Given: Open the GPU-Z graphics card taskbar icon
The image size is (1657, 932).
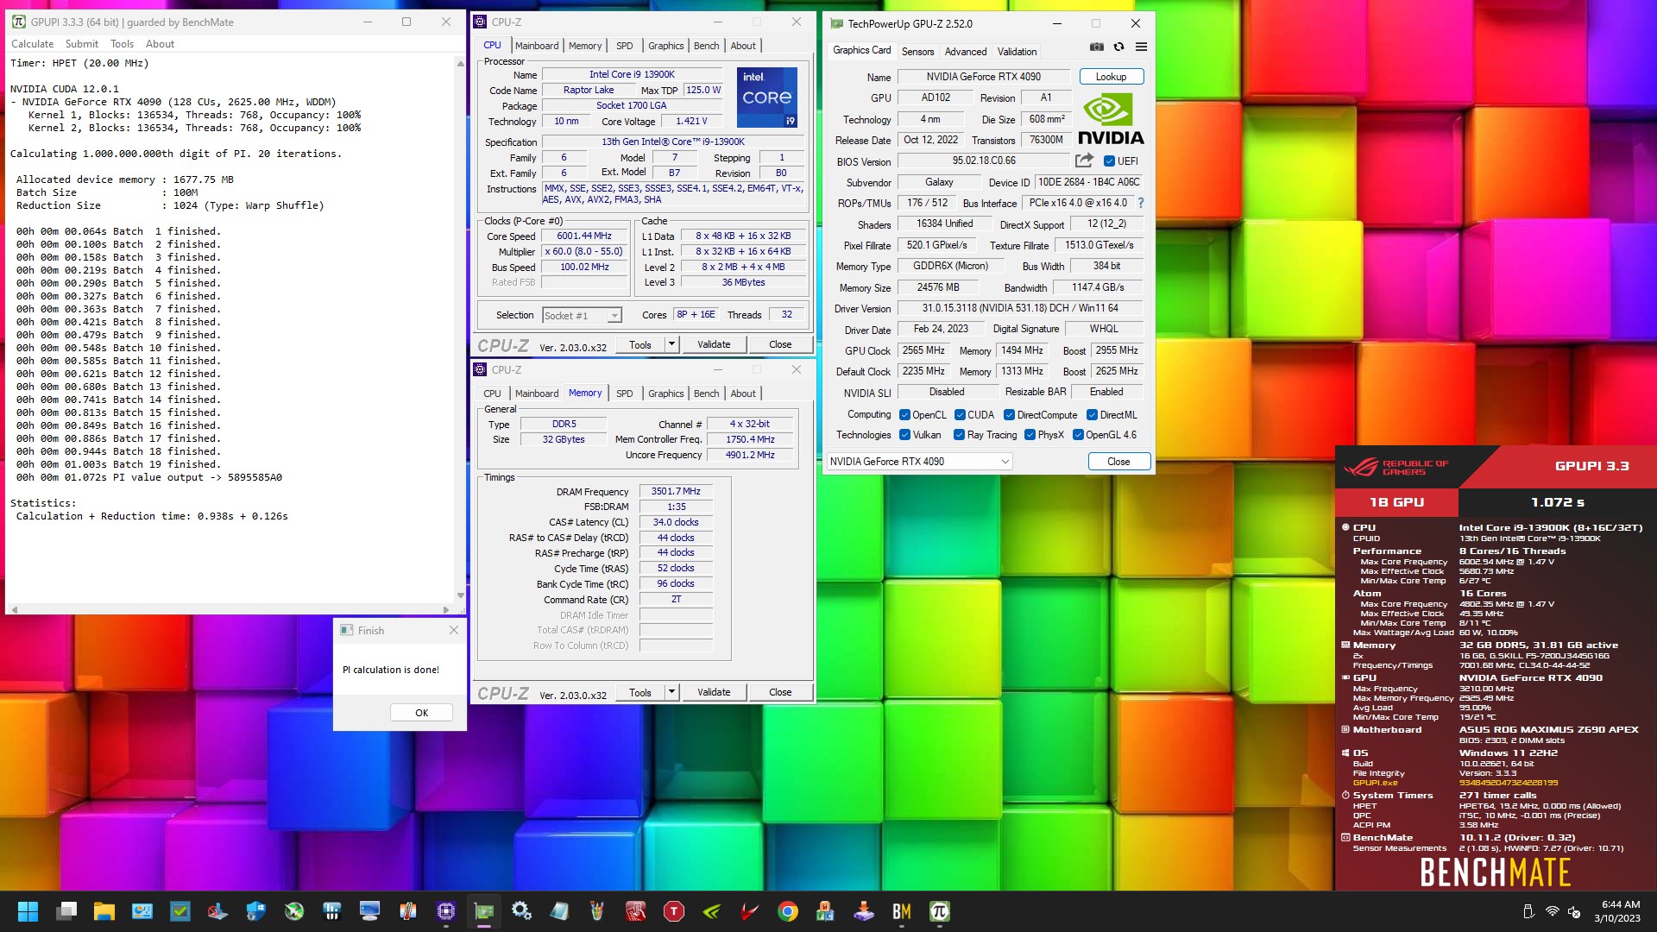Looking at the screenshot, I should tap(484, 911).
